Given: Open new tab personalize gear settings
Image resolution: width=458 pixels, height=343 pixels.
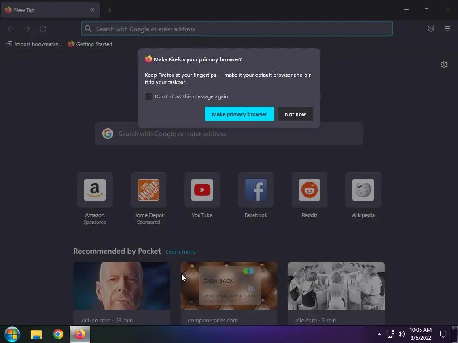Looking at the screenshot, I should pyautogui.click(x=444, y=64).
